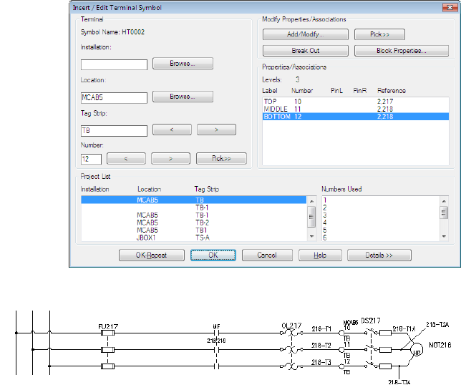The height and width of the screenshot is (390, 461).
Task: Click Pick>> beside the Number field
Action: click(221, 158)
